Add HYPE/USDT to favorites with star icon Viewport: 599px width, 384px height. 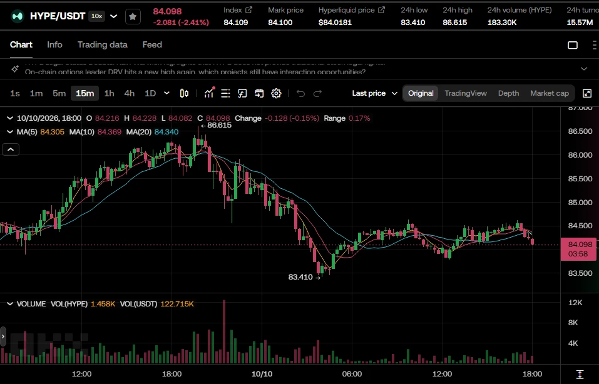(133, 16)
